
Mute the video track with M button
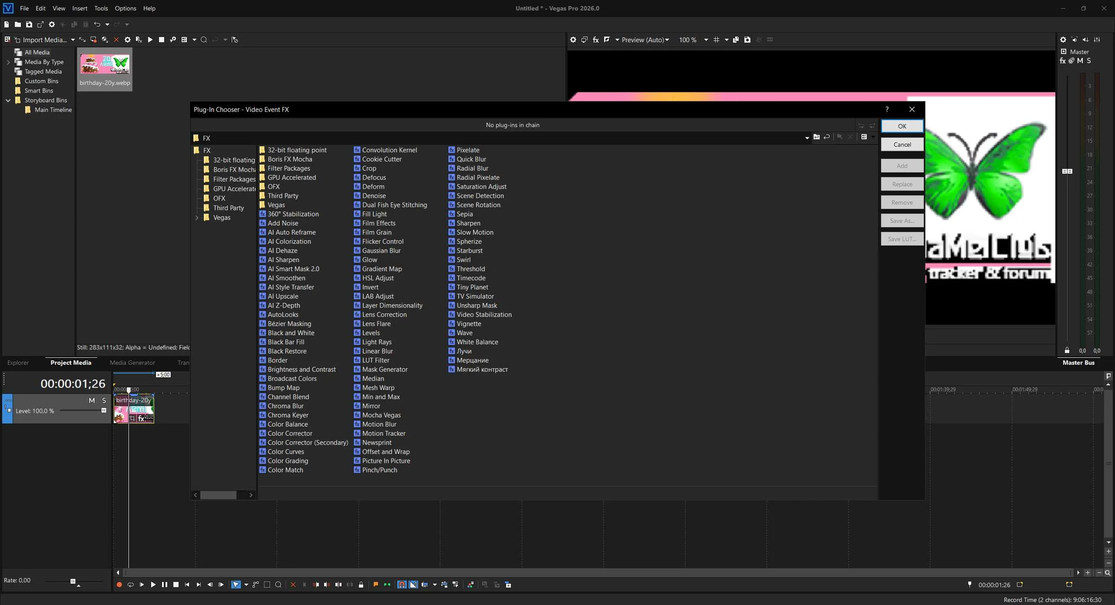pos(92,400)
